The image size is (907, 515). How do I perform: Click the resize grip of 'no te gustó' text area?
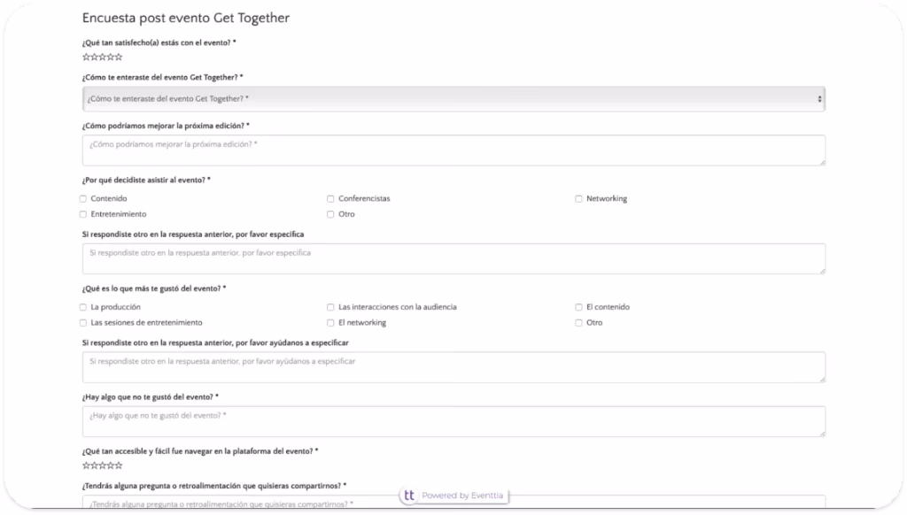(822, 434)
